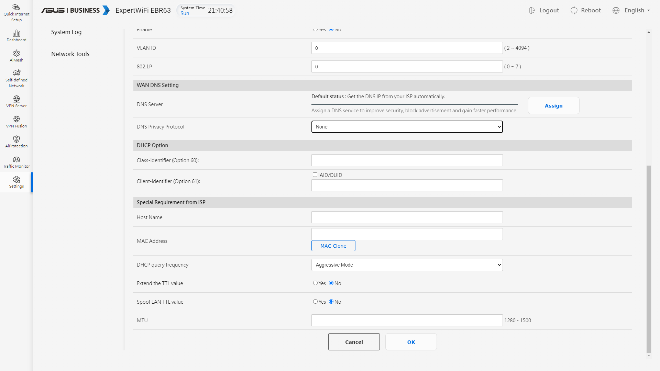The width and height of the screenshot is (660, 371).
Task: Click the Assign DNS button
Action: [x=553, y=106]
